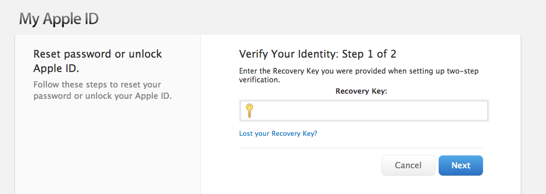Click the bold Recovery Key: label

(361, 91)
